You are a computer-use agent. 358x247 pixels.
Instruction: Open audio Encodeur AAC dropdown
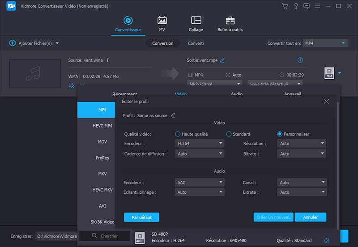point(199,183)
